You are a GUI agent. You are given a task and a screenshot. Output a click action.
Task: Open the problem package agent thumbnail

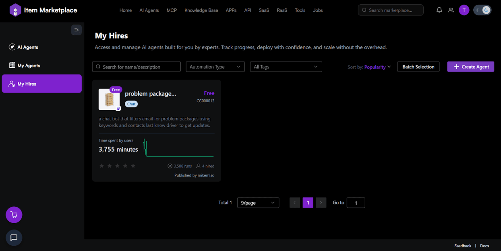click(x=109, y=99)
